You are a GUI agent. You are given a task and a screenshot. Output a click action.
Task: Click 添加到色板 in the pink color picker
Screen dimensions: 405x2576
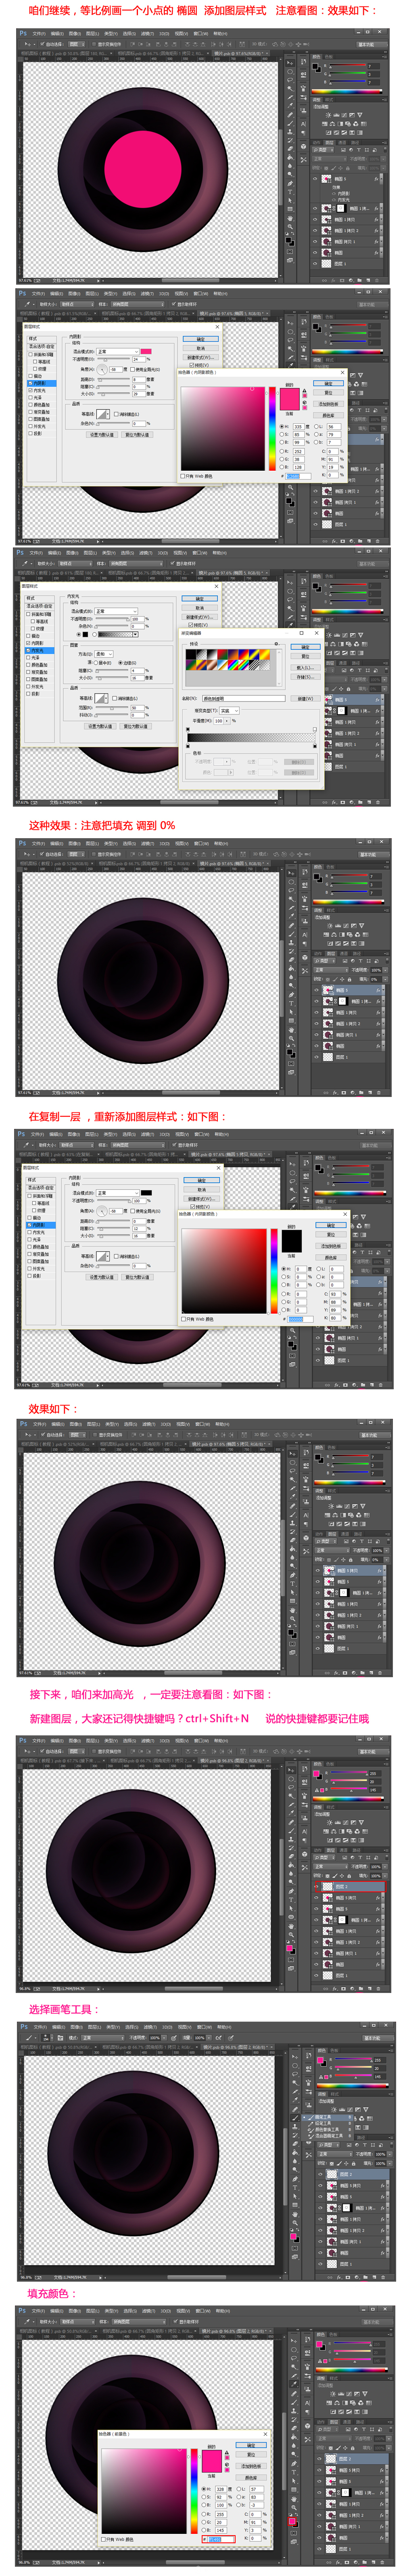tap(329, 404)
